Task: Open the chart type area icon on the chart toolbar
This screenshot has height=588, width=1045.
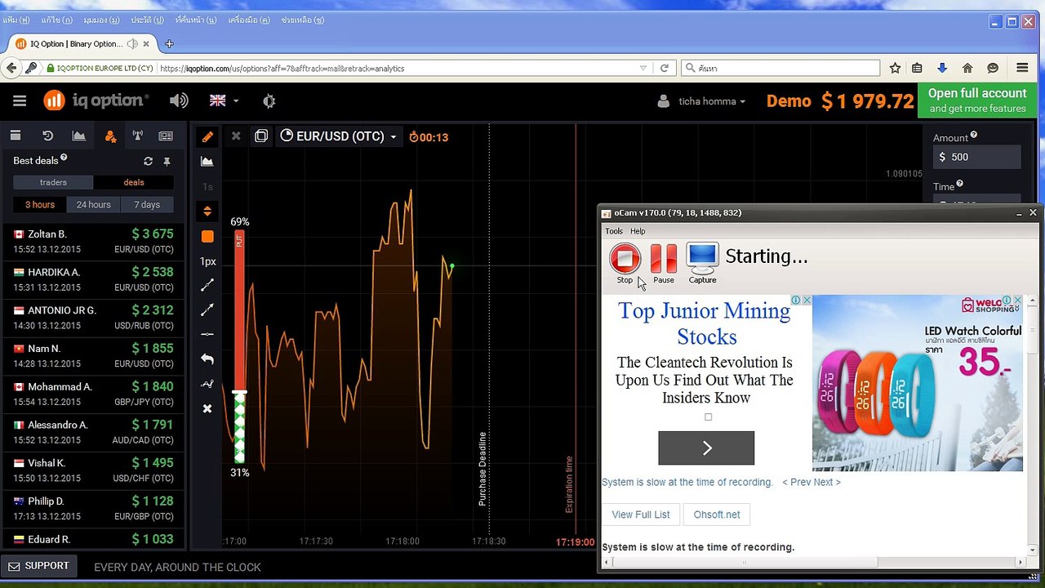Action: (x=207, y=162)
